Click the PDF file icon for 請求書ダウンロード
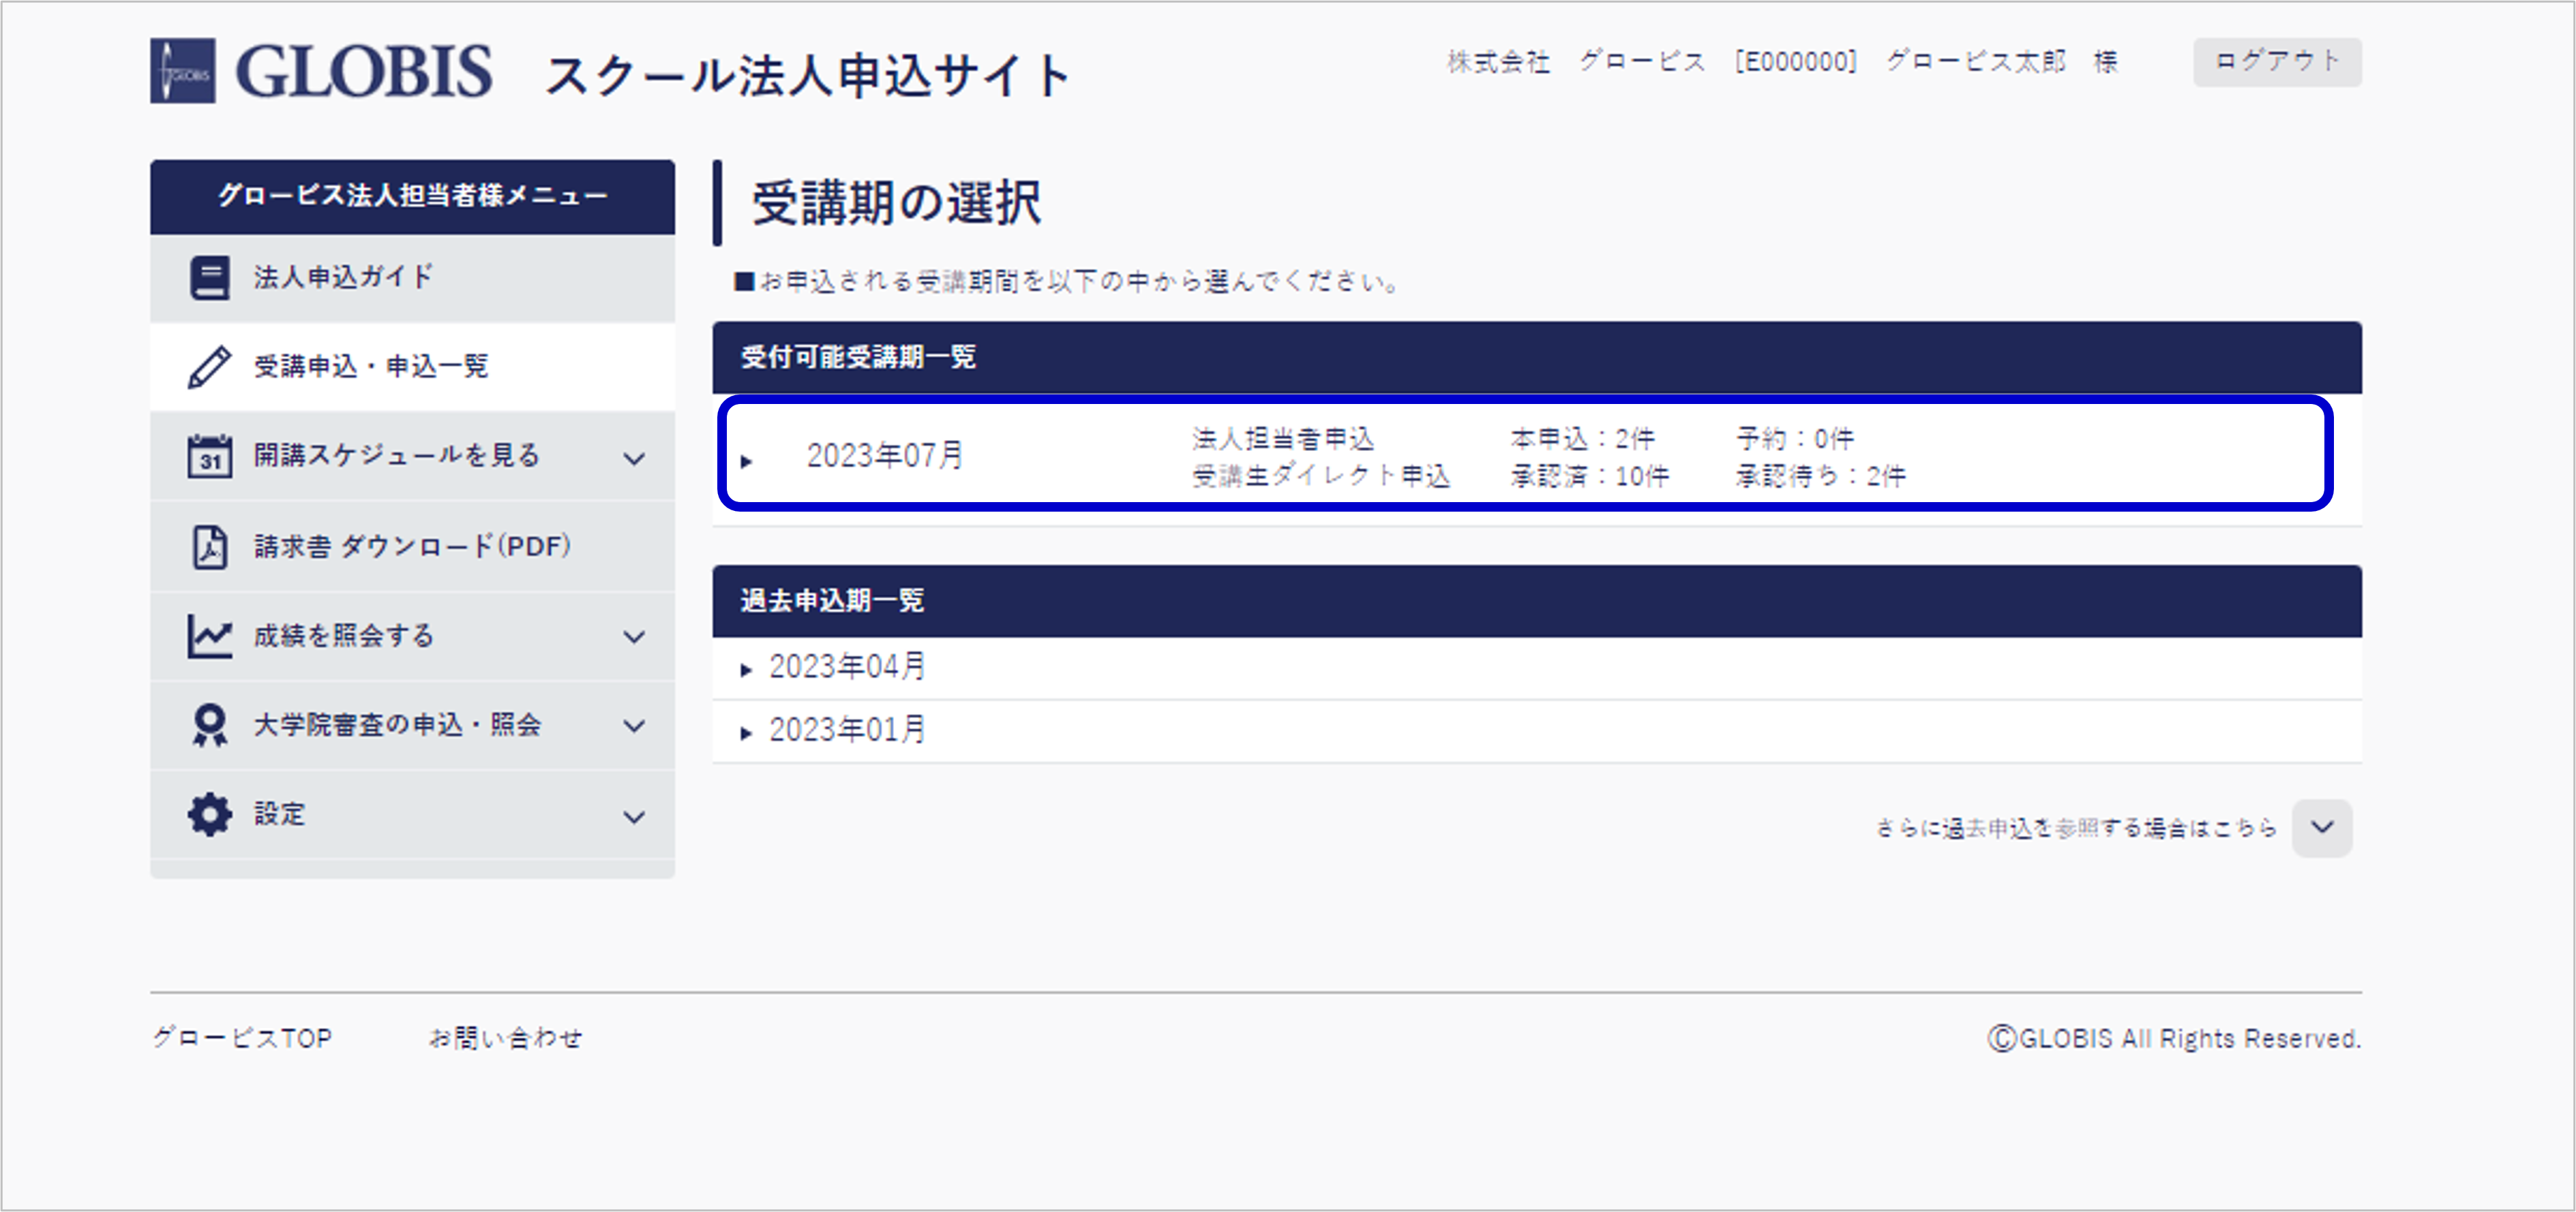 tap(210, 546)
